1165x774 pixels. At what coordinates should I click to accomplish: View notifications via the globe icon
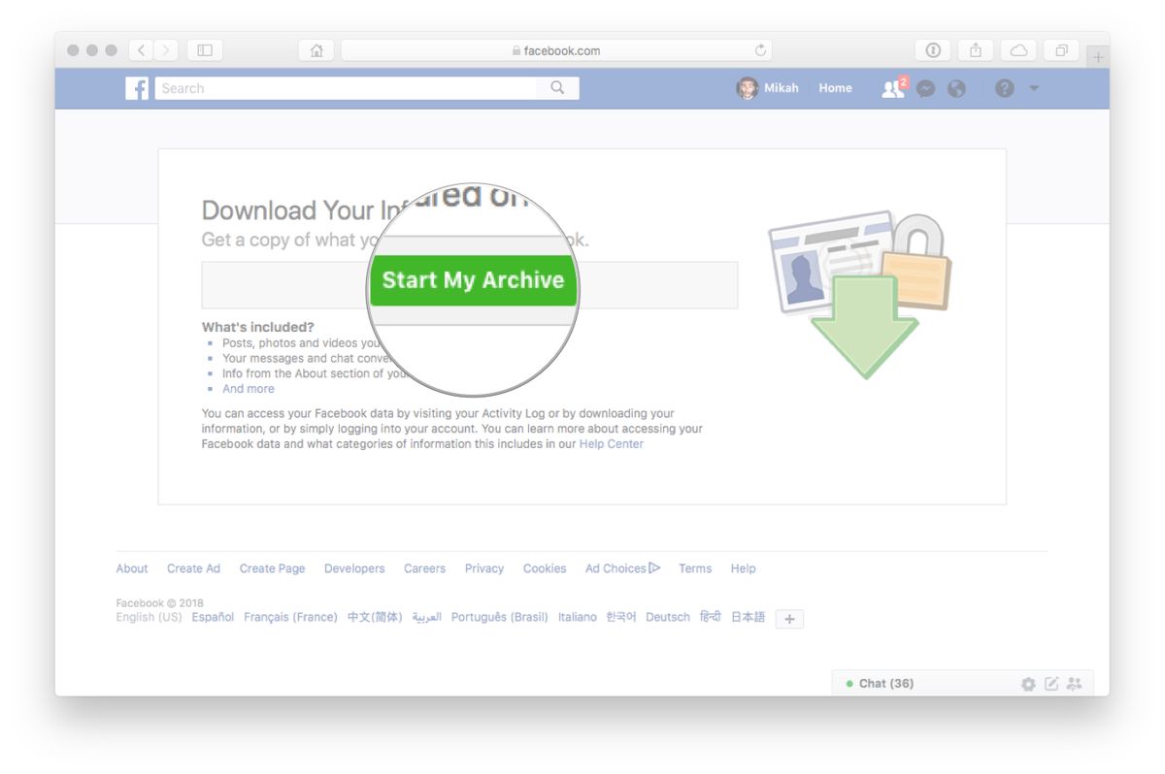(956, 88)
